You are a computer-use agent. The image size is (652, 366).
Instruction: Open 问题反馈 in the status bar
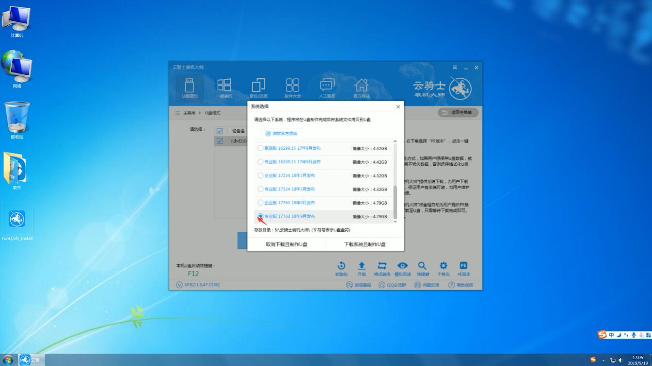[x=427, y=285]
